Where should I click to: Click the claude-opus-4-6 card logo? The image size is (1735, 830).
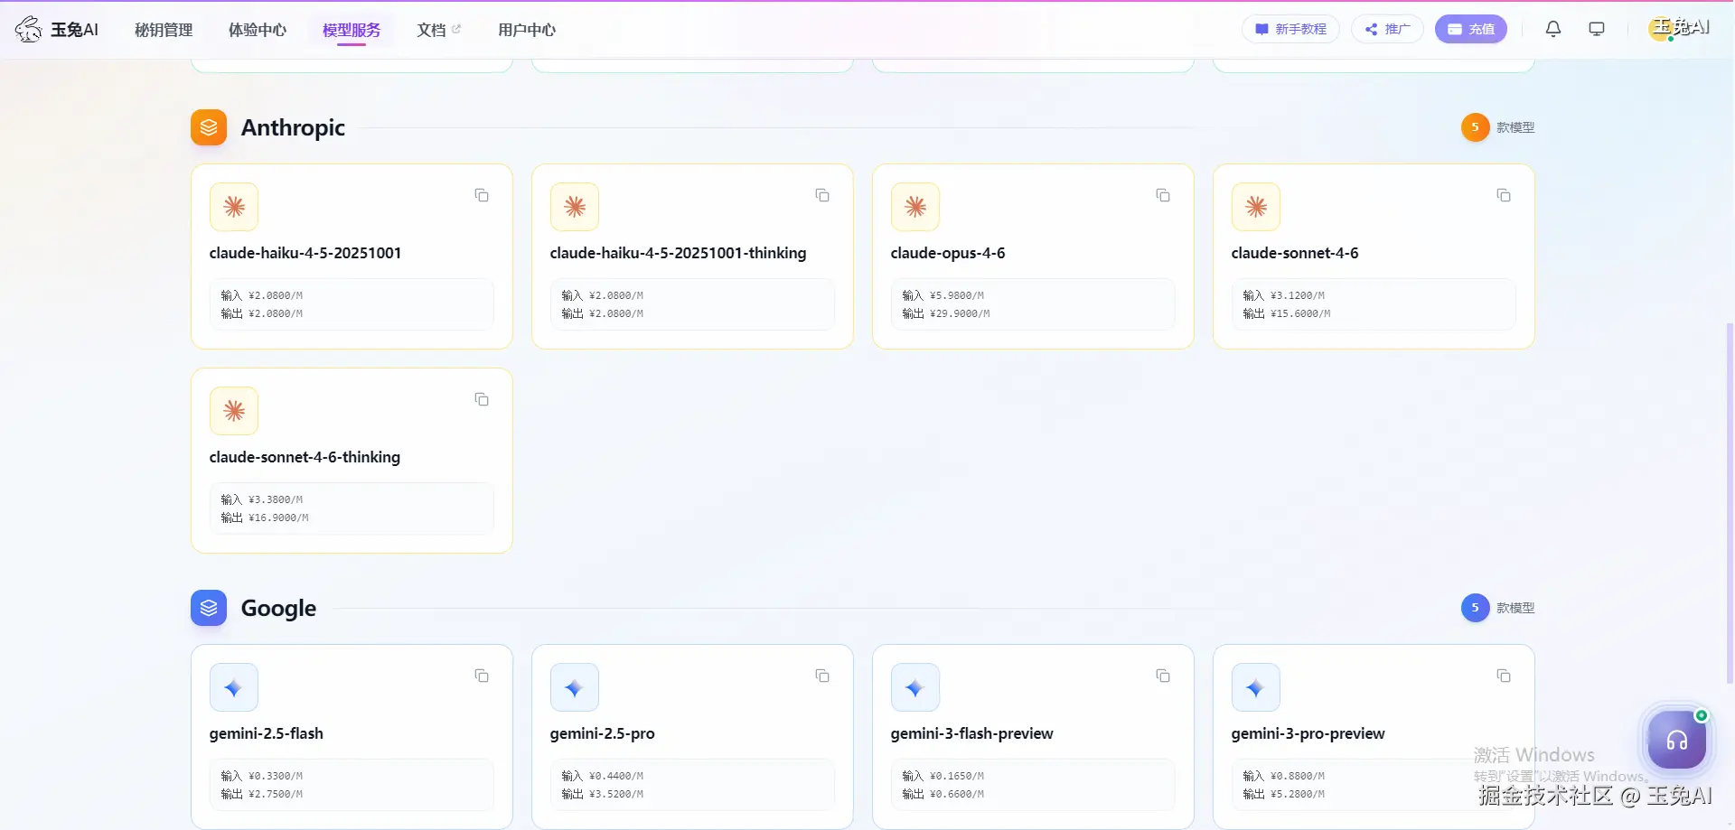click(915, 207)
